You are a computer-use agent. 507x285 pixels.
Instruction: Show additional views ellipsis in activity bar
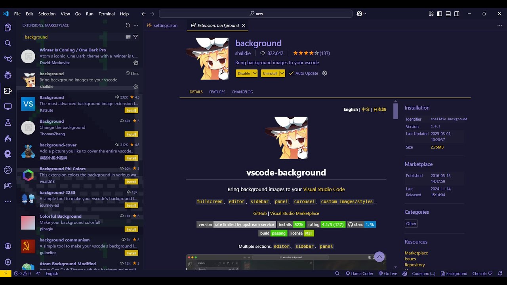coord(8,202)
